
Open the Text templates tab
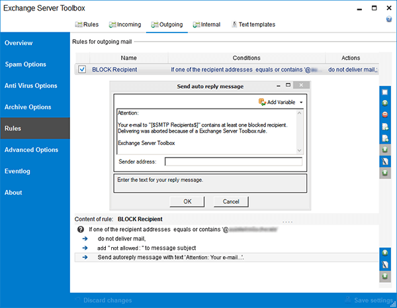point(253,25)
